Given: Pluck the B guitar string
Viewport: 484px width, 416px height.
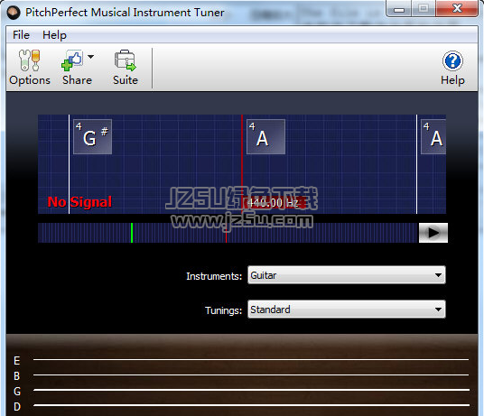Looking at the screenshot, I should (251, 375).
